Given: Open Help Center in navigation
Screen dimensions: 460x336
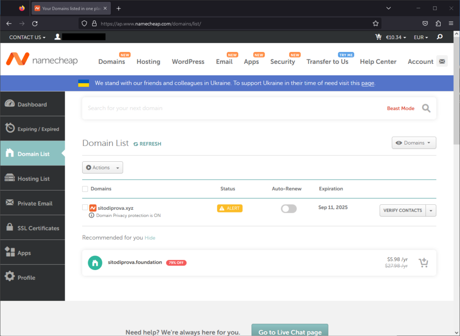Looking at the screenshot, I should [378, 62].
